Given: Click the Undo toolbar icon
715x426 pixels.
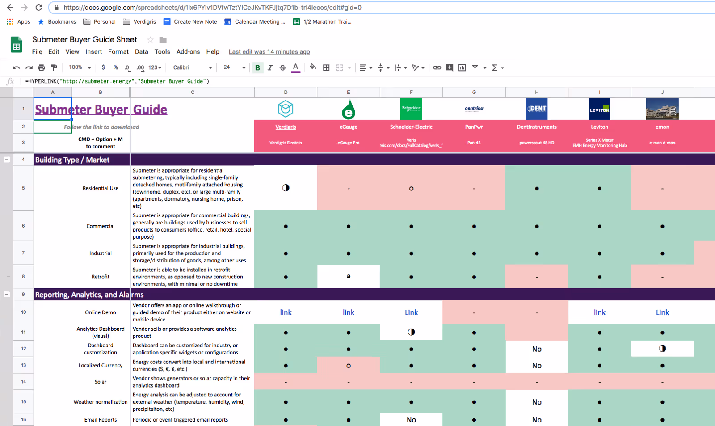Looking at the screenshot, I should pos(17,67).
